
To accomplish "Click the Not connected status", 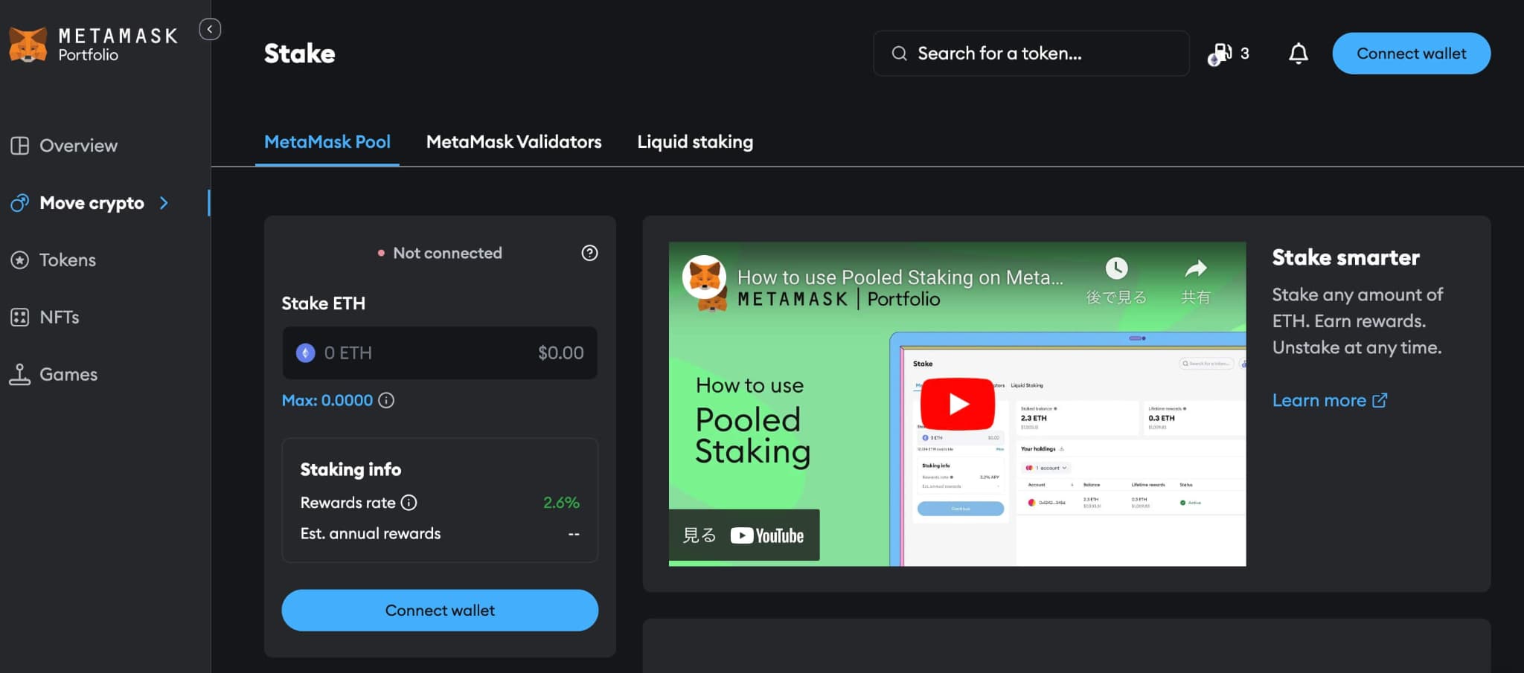I will [x=440, y=253].
